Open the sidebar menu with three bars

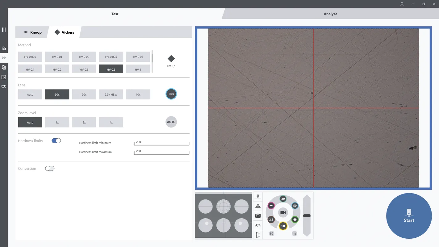coord(4,30)
